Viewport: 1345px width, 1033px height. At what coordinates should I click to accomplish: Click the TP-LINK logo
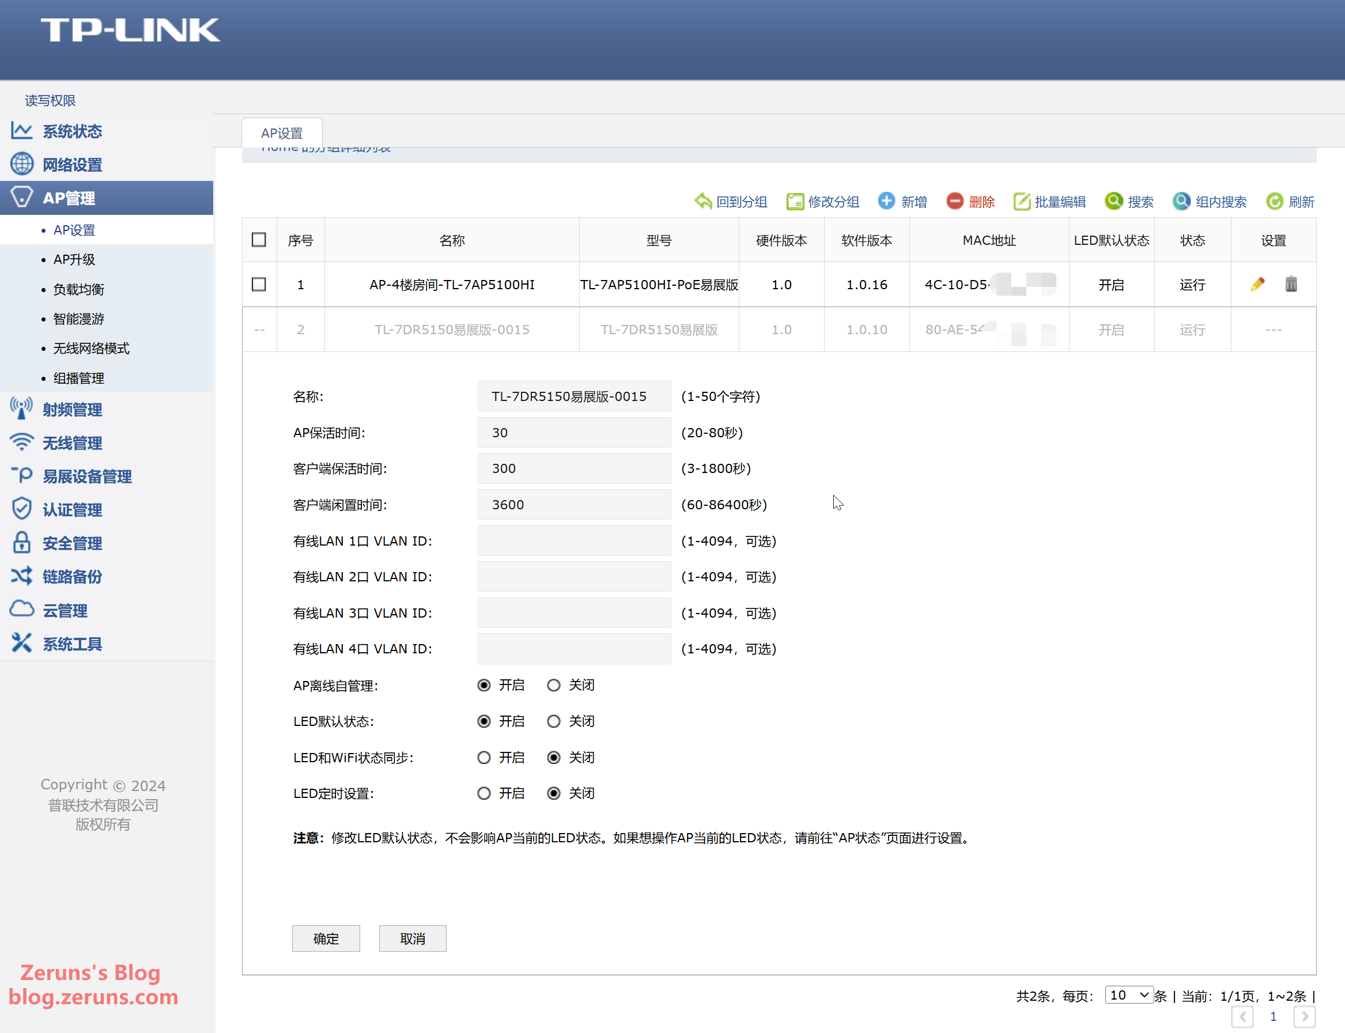click(130, 30)
